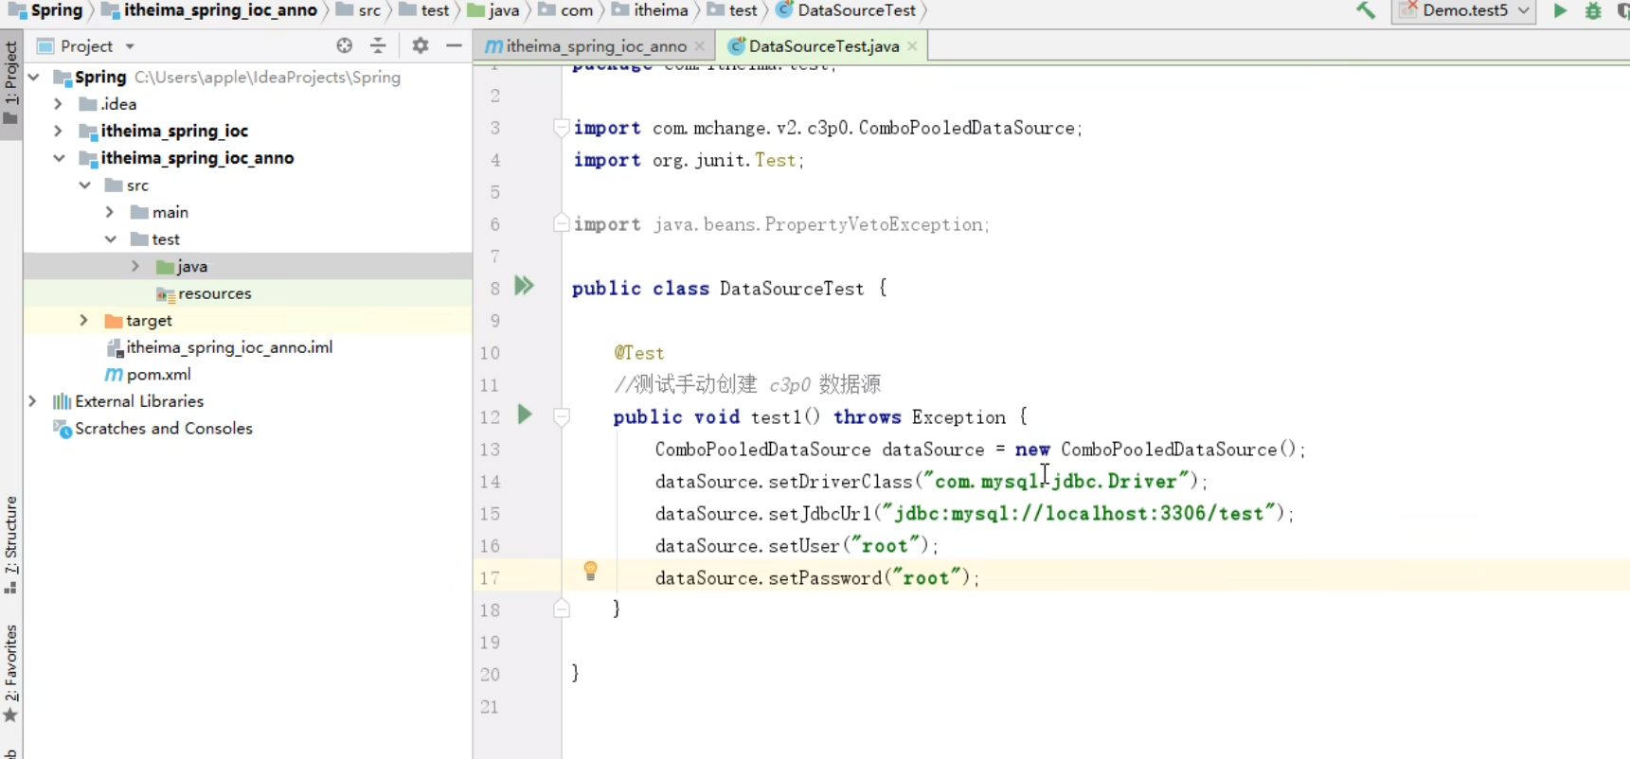The height and width of the screenshot is (759, 1630).
Task: Expand the itheima_spring_ioc module
Action: click(59, 131)
